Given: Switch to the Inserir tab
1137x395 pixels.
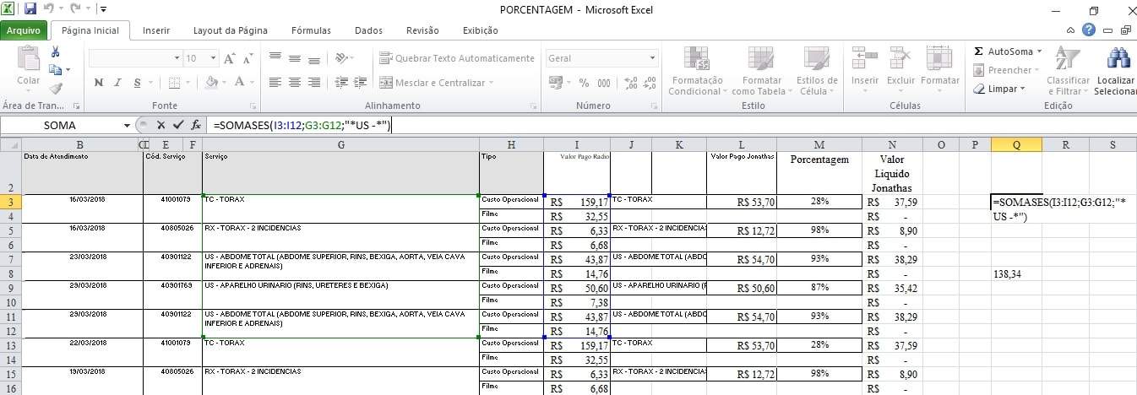Looking at the screenshot, I should pyautogui.click(x=156, y=30).
